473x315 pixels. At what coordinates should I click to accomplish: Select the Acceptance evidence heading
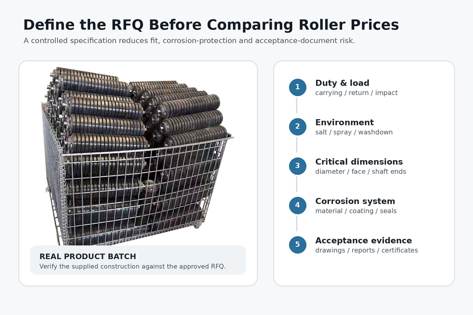tap(364, 240)
